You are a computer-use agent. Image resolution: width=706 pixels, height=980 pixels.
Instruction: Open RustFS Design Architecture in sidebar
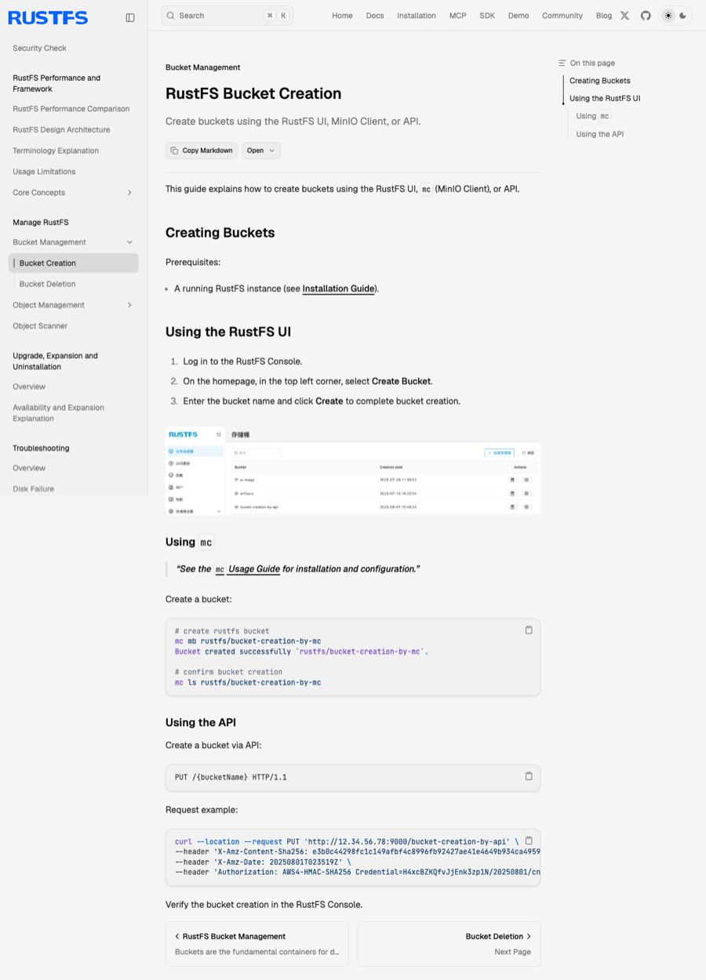(61, 130)
